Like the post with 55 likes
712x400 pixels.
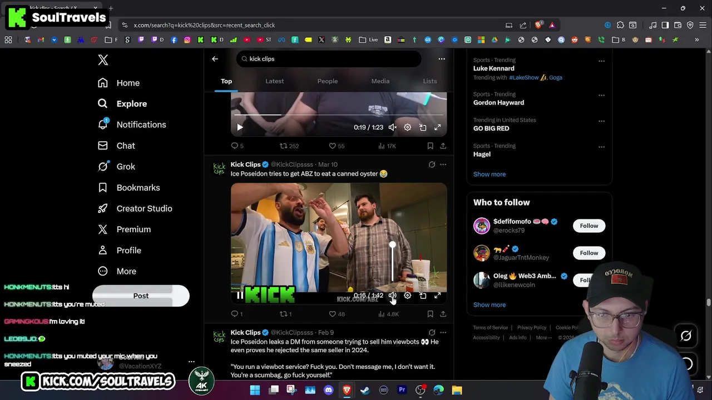(337, 146)
